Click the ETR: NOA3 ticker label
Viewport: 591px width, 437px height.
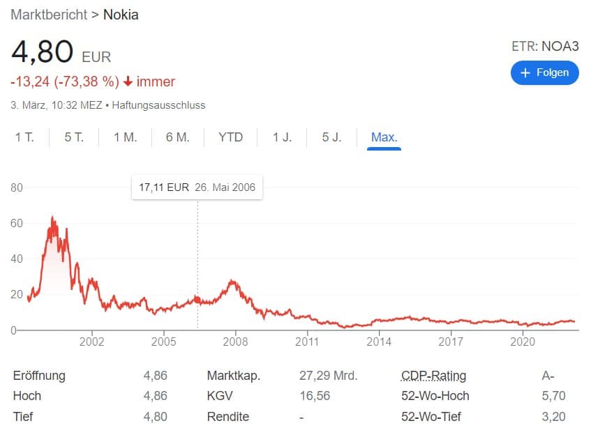click(545, 46)
